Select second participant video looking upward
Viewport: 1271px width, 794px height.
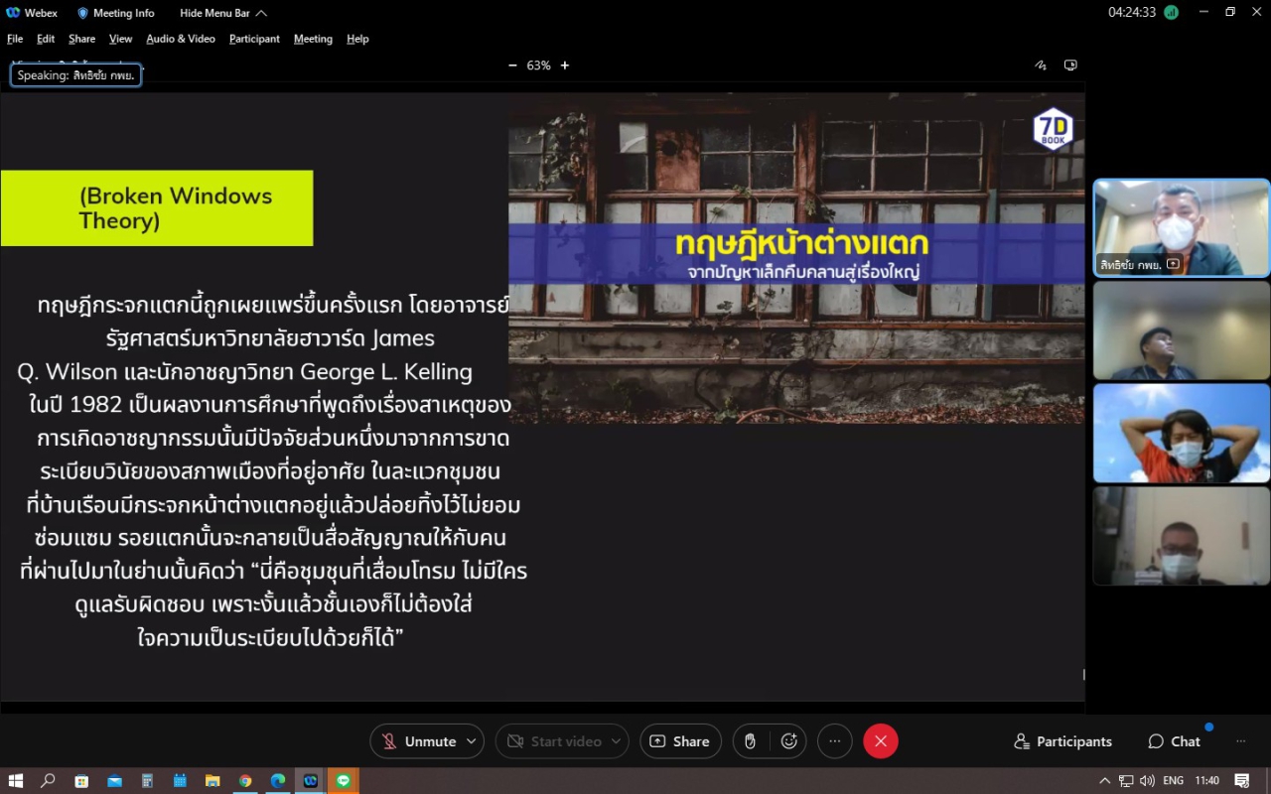[x=1182, y=331]
